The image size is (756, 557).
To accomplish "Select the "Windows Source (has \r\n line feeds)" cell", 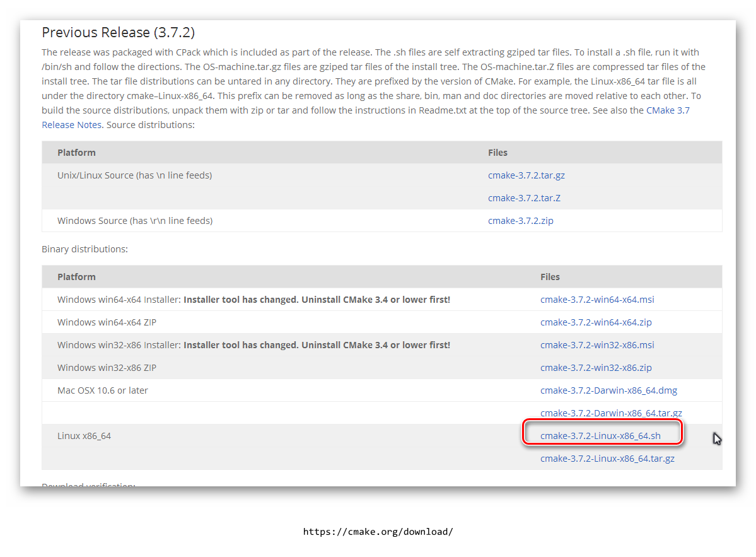I will [x=135, y=221].
